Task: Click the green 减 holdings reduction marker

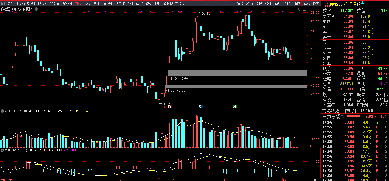Action: click(235, 107)
